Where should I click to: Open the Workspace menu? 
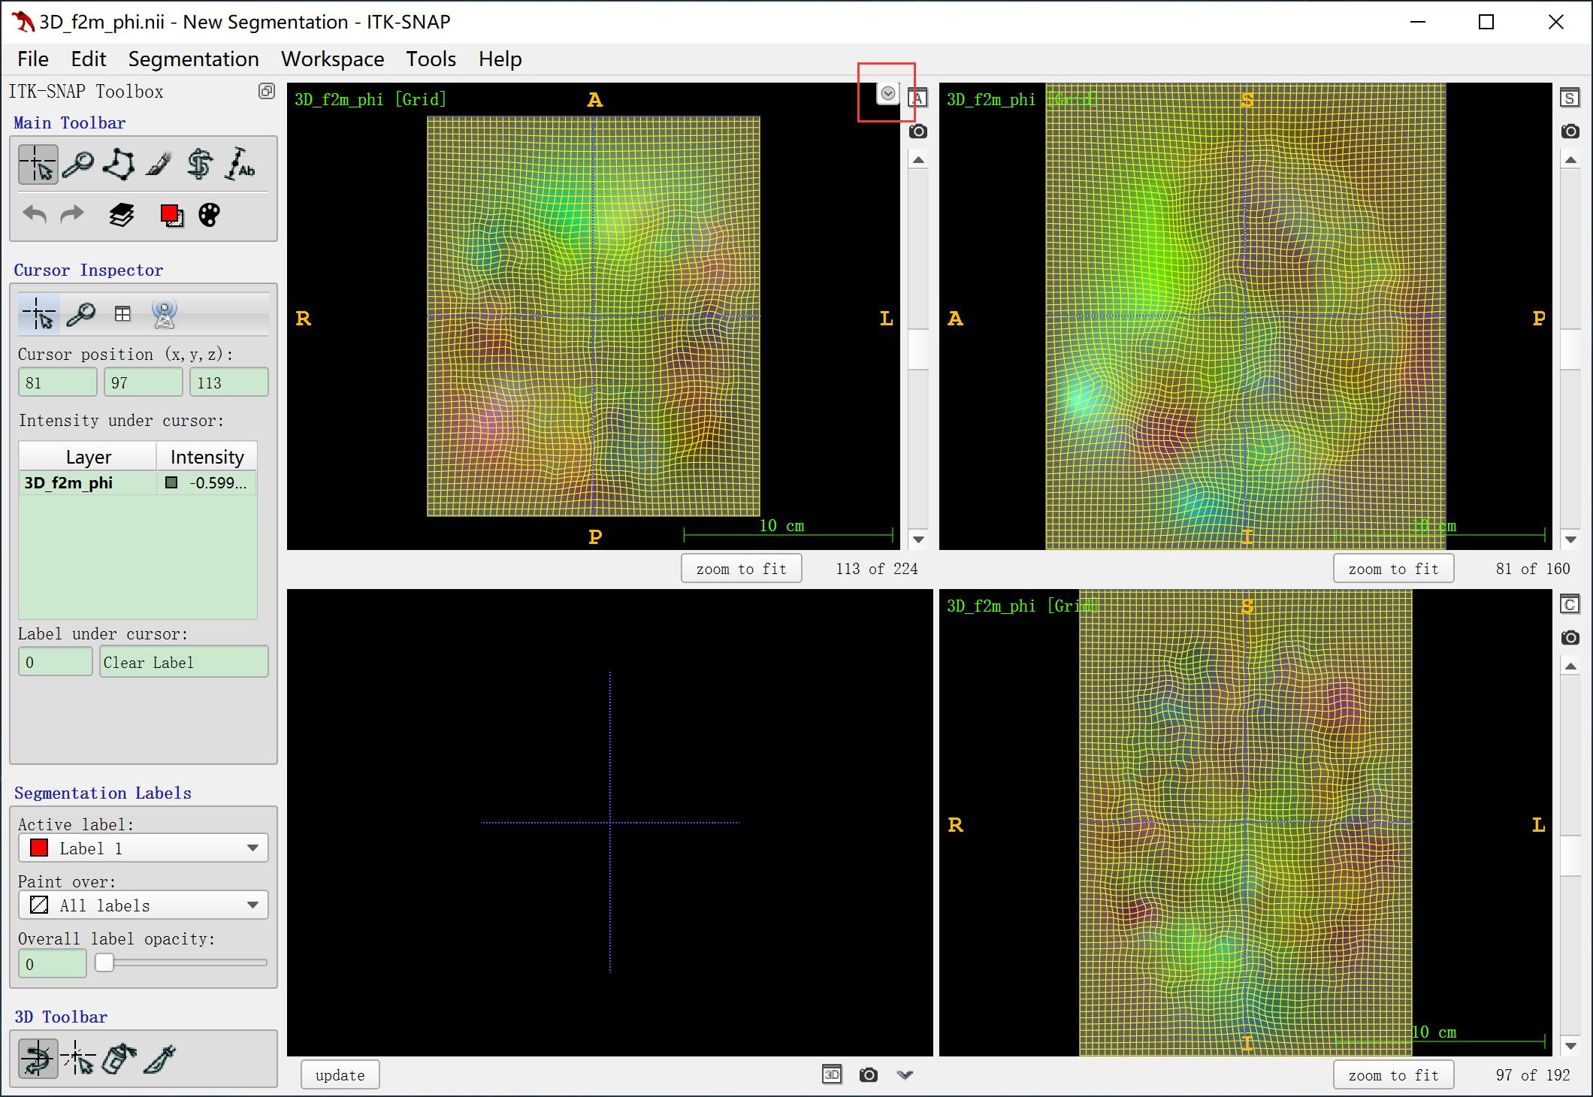click(332, 59)
